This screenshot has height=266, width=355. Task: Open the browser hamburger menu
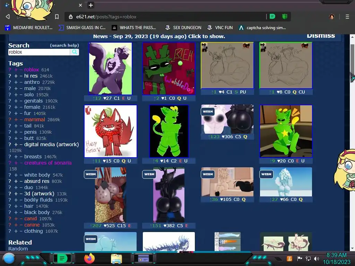347,17
